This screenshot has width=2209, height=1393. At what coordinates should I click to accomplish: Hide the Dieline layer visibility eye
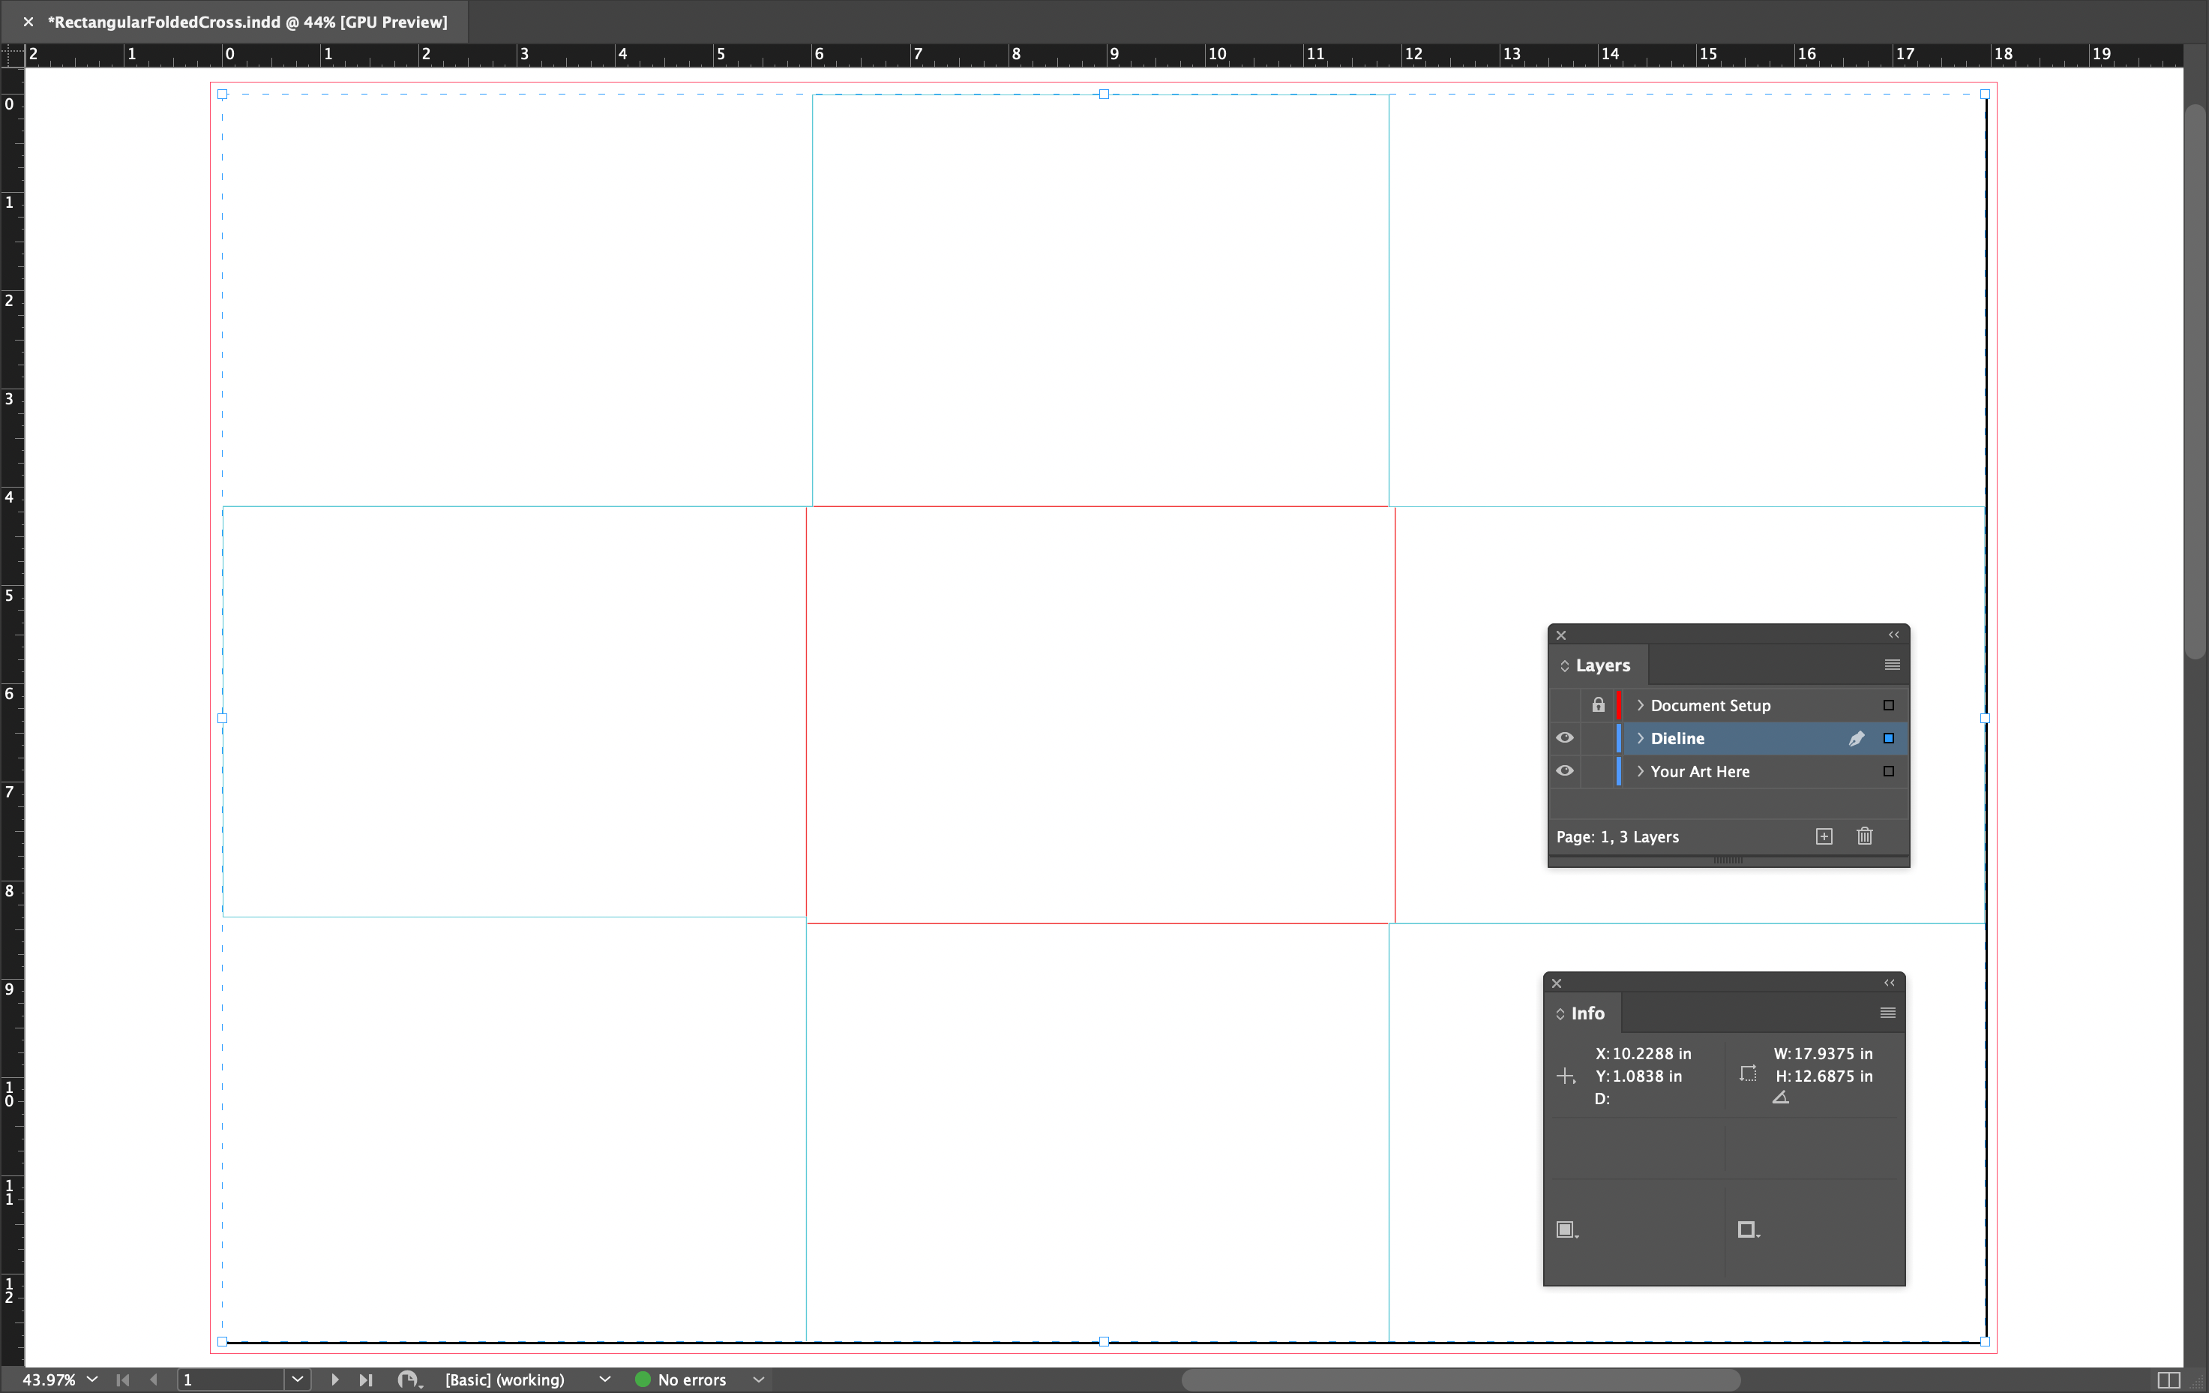coord(1565,738)
